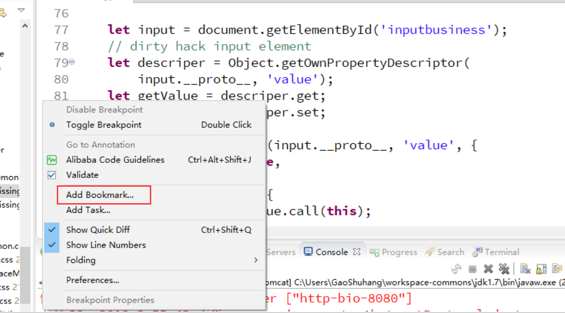Click 'this' keyword in editor
Image resolution: width=565 pixels, height=313 pixels.
342,211
